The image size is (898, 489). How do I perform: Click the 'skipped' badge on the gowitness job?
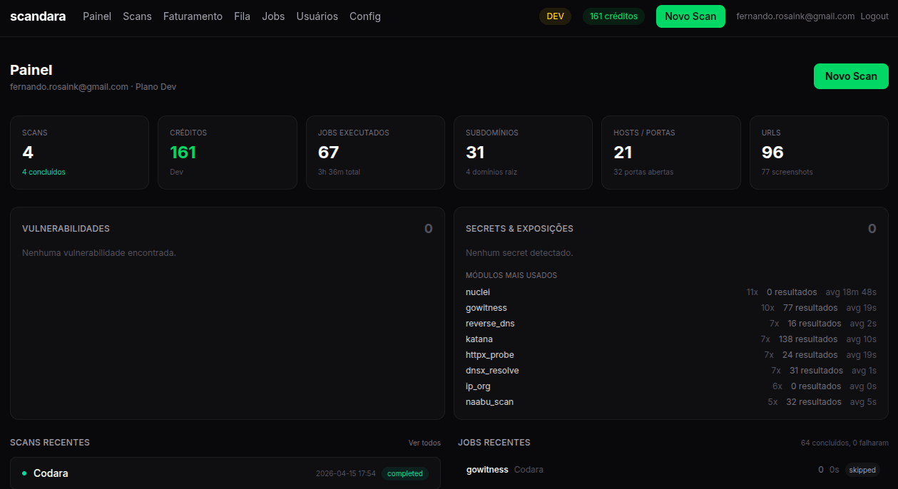[862, 470]
